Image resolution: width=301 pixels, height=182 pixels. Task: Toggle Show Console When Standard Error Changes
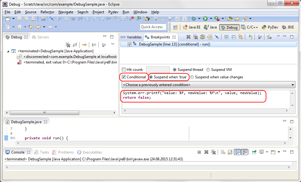244,152
